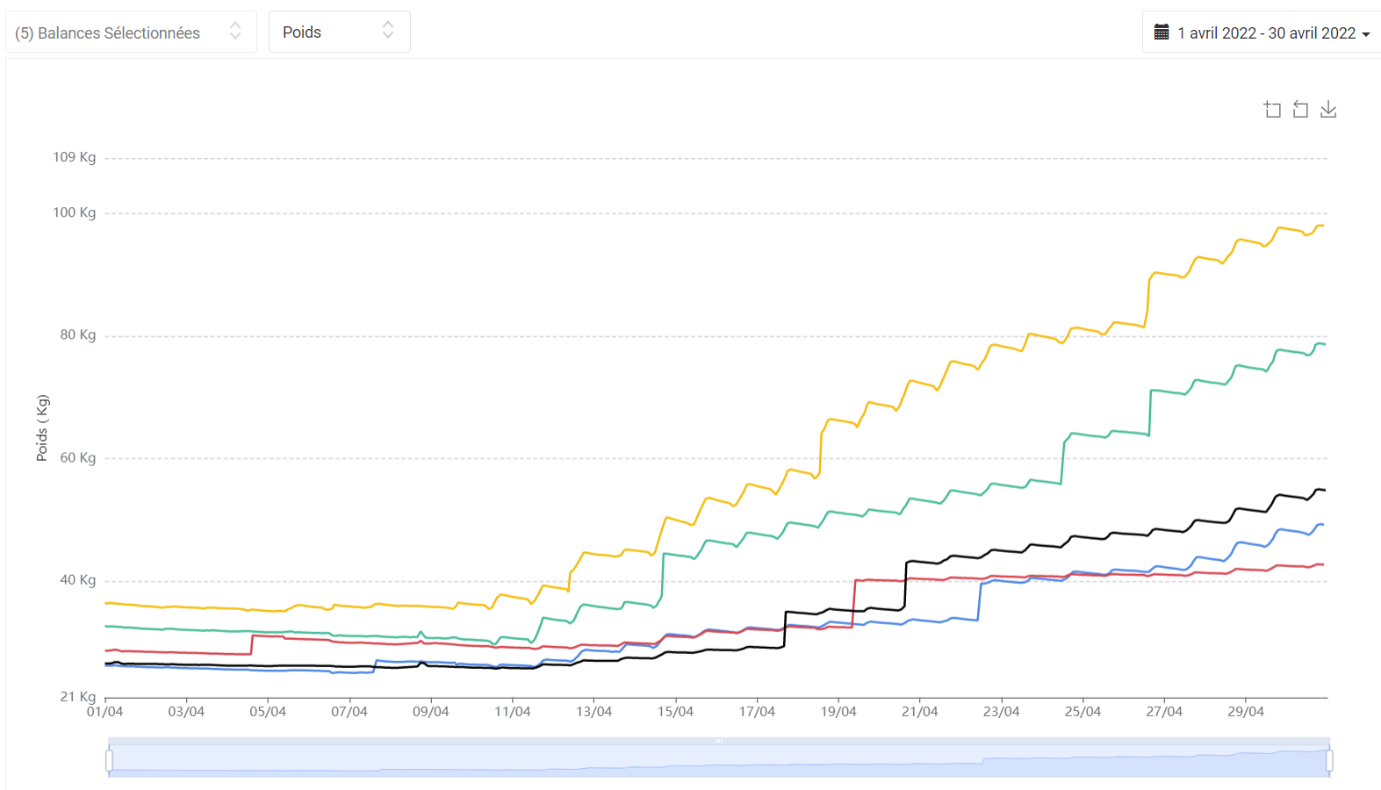Grab the left zoom slider handle
This screenshot has width=1381, height=790.
pyautogui.click(x=109, y=760)
